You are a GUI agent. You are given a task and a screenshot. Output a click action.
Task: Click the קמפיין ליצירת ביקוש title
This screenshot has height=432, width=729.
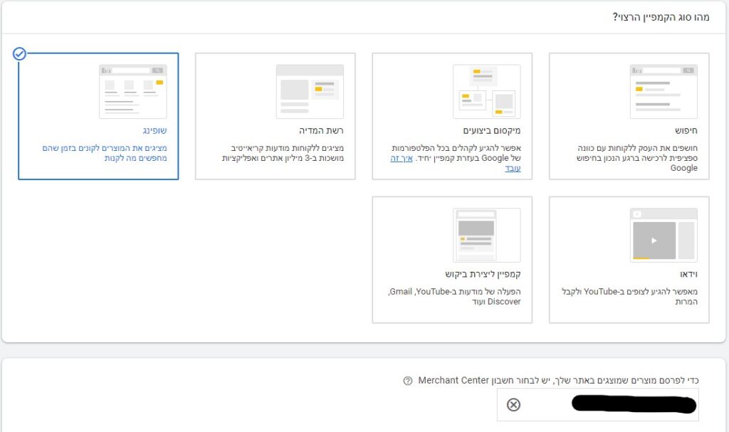point(483,275)
